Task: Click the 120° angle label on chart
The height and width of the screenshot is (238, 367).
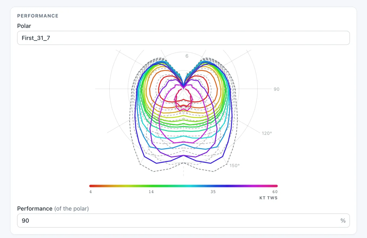Action: 267,133
